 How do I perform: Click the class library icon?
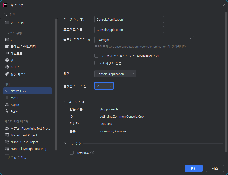(x=7, y=46)
